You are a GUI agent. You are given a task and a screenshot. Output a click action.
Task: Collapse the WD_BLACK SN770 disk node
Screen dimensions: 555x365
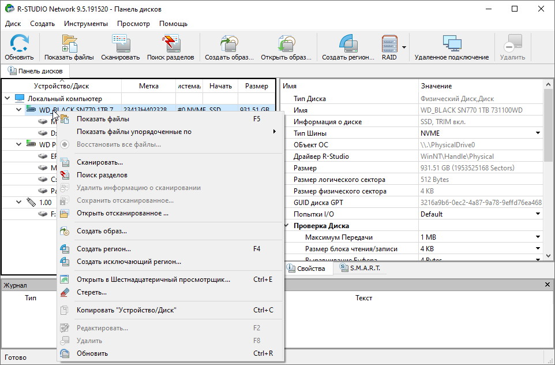[19, 110]
